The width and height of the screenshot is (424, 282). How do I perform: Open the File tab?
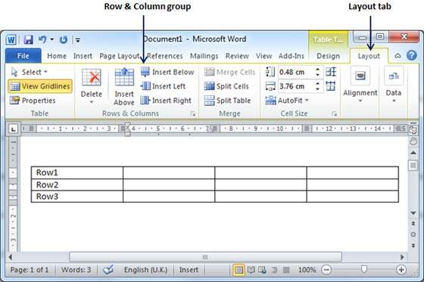coord(23,56)
